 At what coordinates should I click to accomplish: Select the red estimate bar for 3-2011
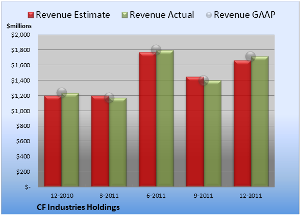[x=100, y=141]
